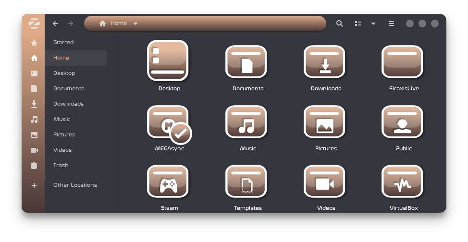The height and width of the screenshot is (242, 468).
Task: Open the Steam folder
Action: pyautogui.click(x=168, y=181)
